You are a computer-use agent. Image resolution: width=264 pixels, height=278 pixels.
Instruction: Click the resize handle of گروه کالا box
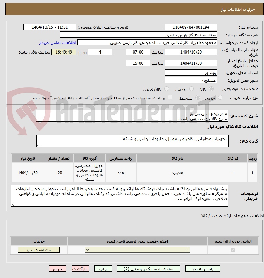click(38, 145)
